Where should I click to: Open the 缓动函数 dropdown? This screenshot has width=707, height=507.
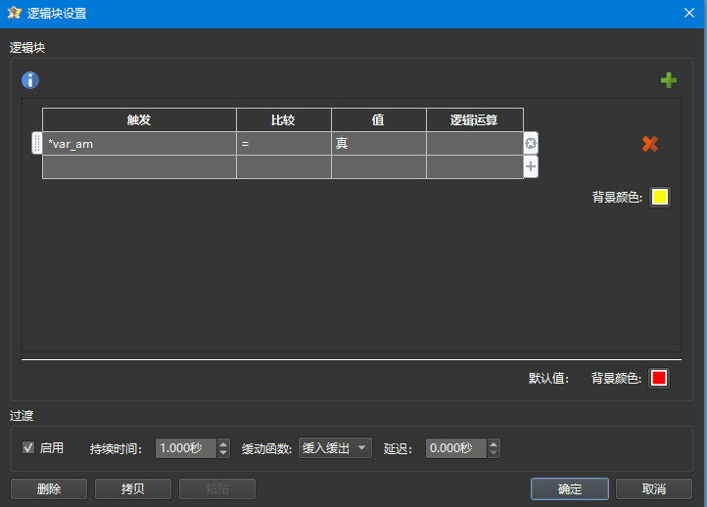[335, 448]
